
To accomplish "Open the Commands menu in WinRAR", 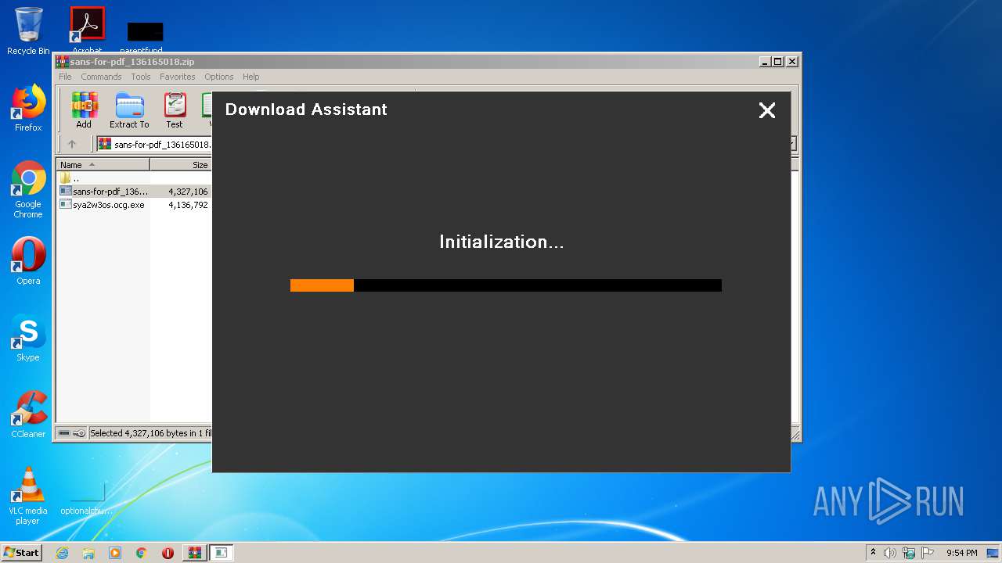I will pos(101,77).
